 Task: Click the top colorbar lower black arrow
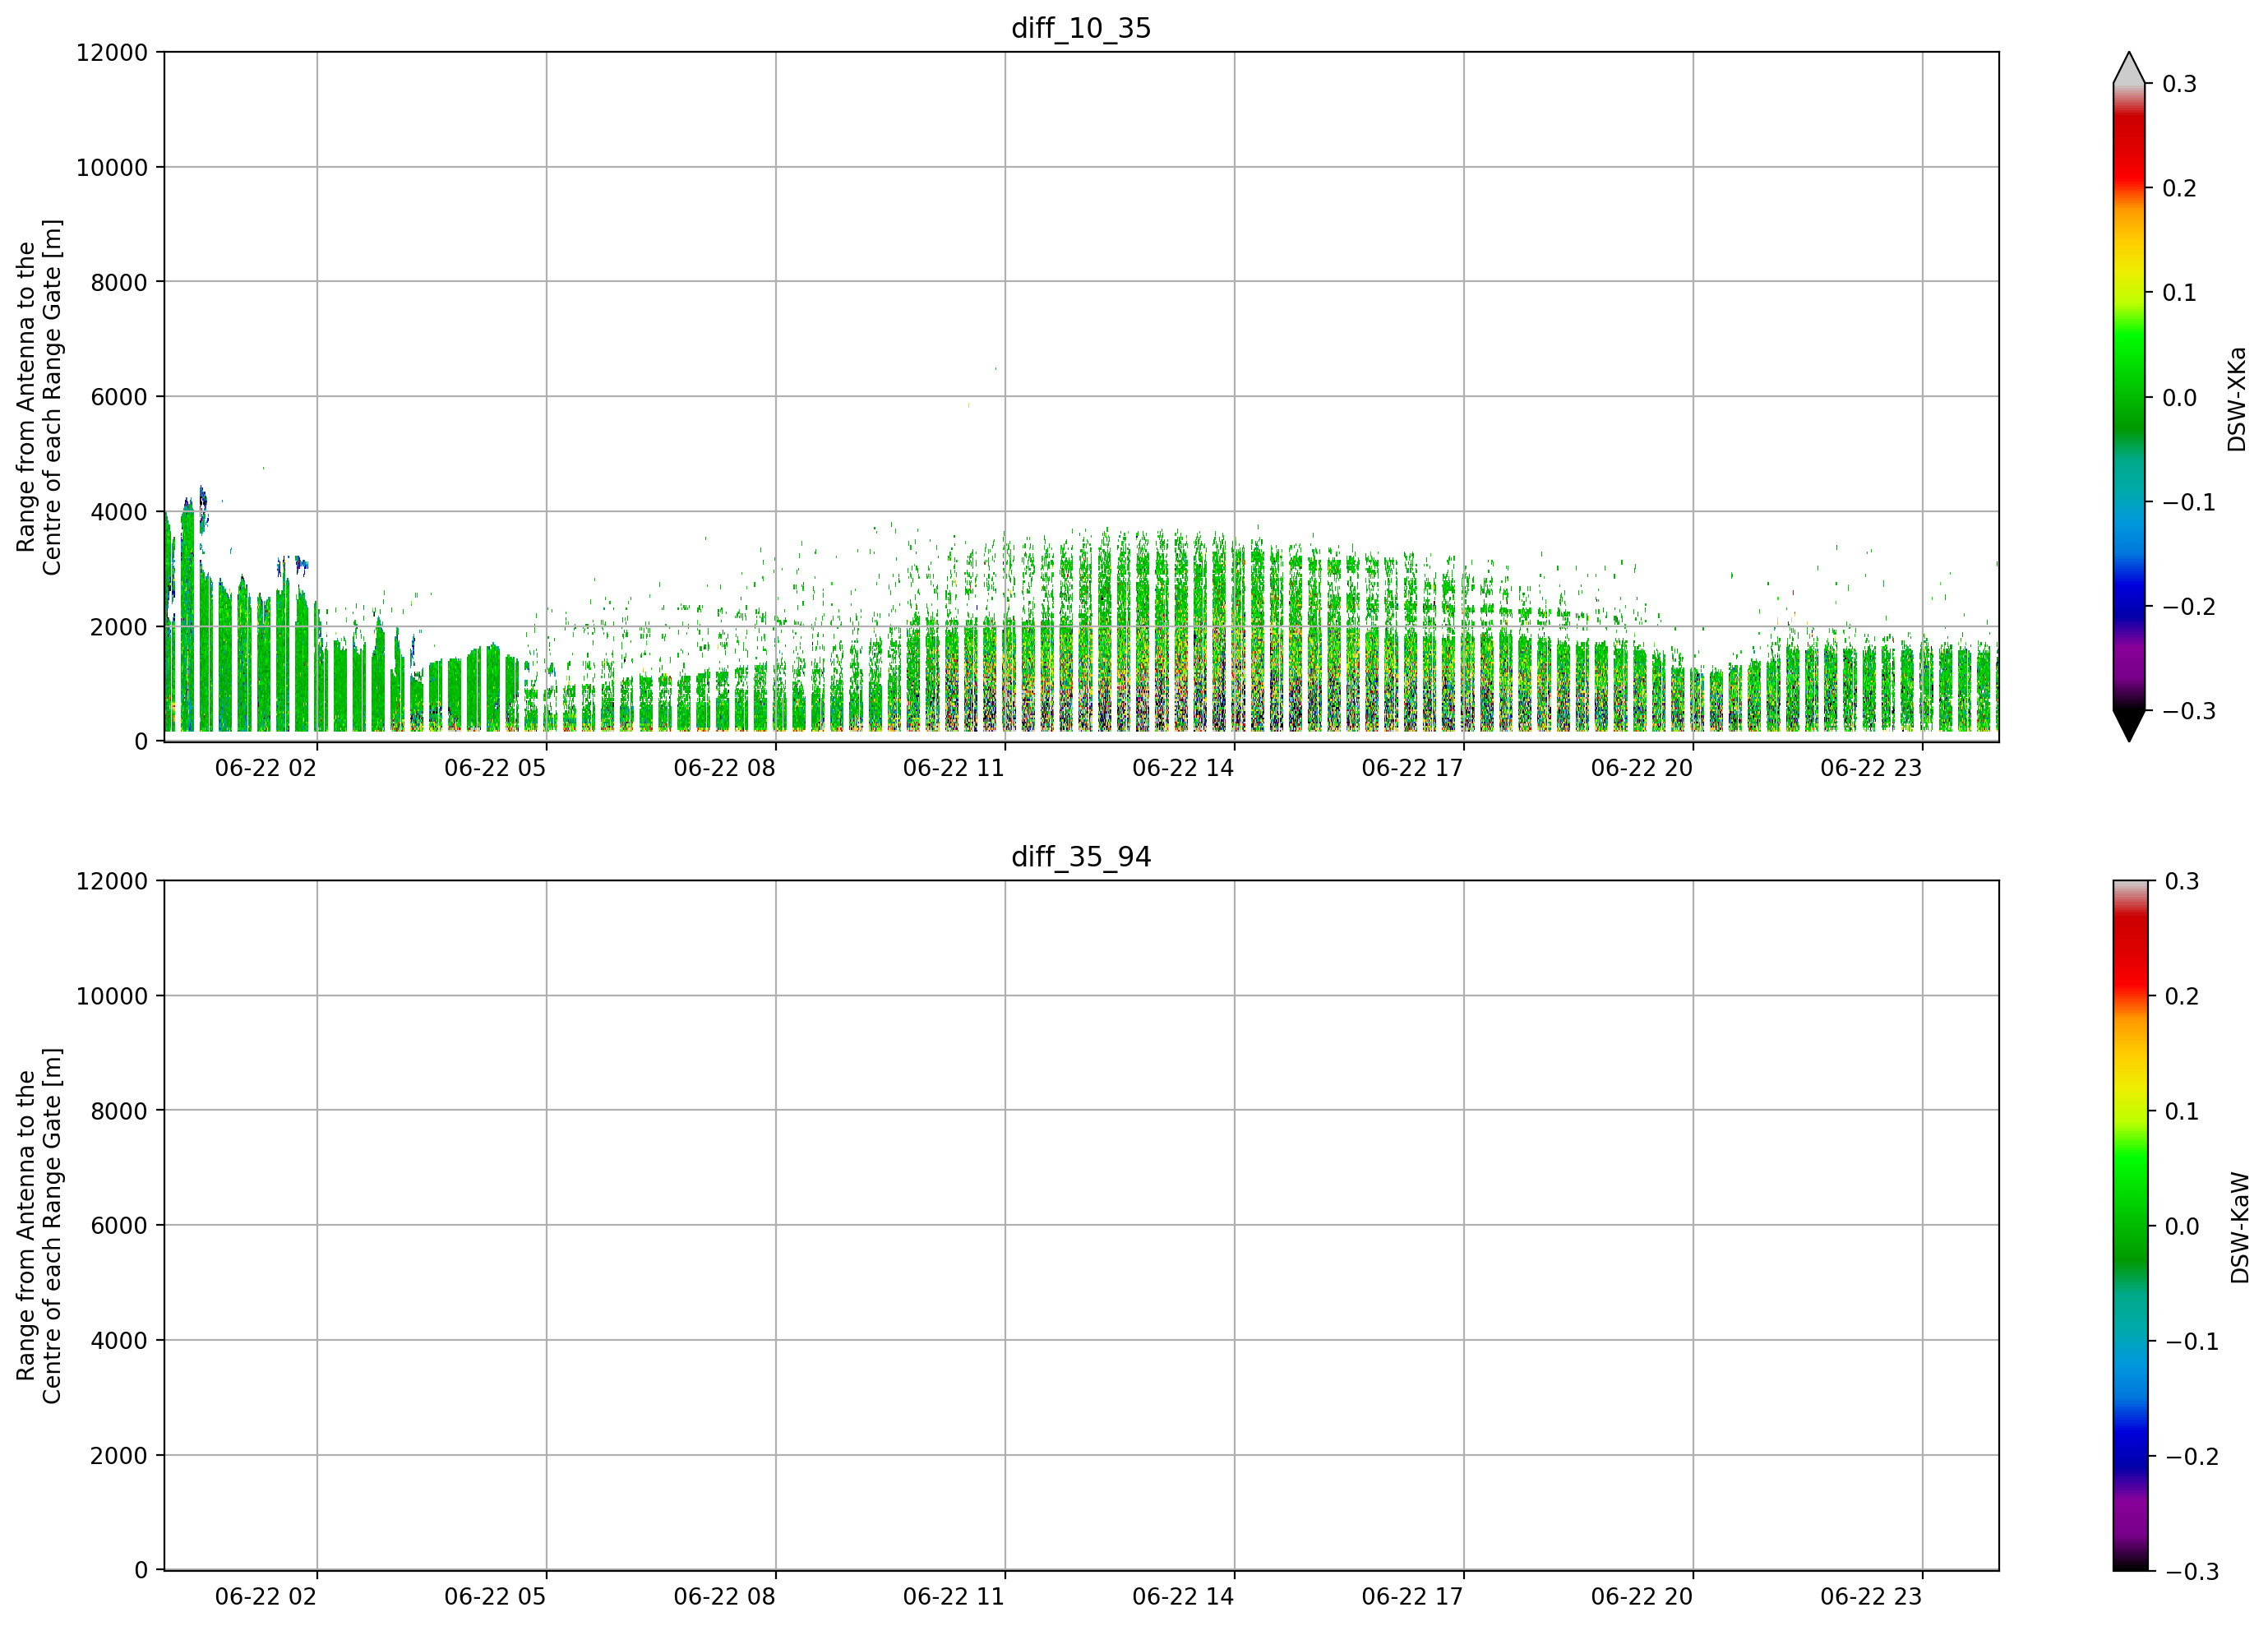[2129, 726]
